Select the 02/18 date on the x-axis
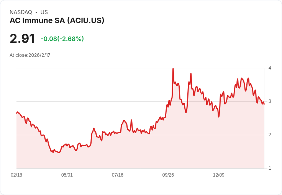Screen dimensions: 282x195 pos(16,175)
